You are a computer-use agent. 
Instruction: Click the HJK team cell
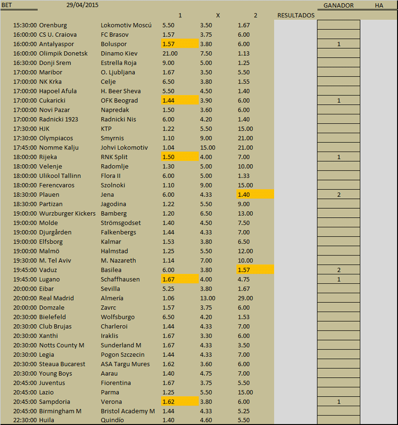pyautogui.click(x=44, y=129)
